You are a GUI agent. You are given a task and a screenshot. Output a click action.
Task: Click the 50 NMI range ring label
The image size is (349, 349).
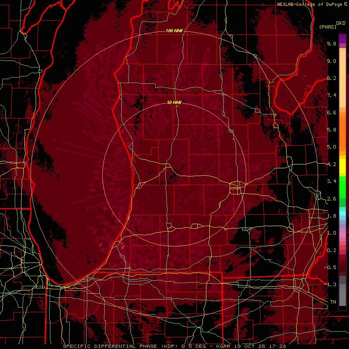pos(174,102)
